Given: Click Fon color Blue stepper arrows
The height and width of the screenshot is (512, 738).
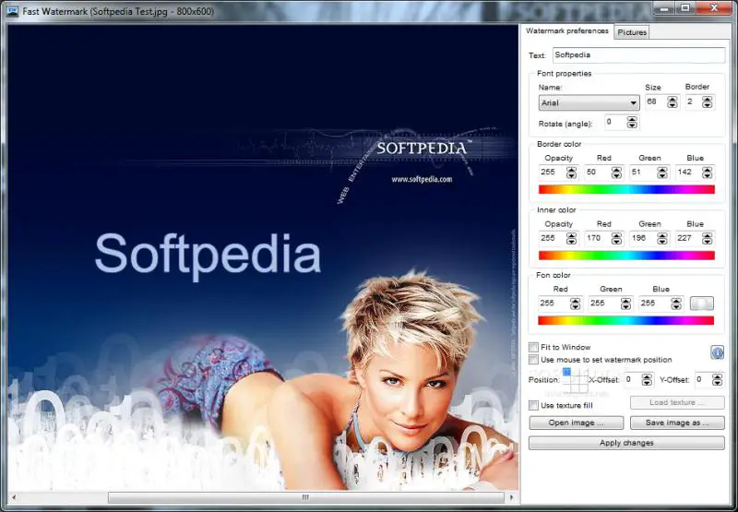Looking at the screenshot, I should click(676, 304).
